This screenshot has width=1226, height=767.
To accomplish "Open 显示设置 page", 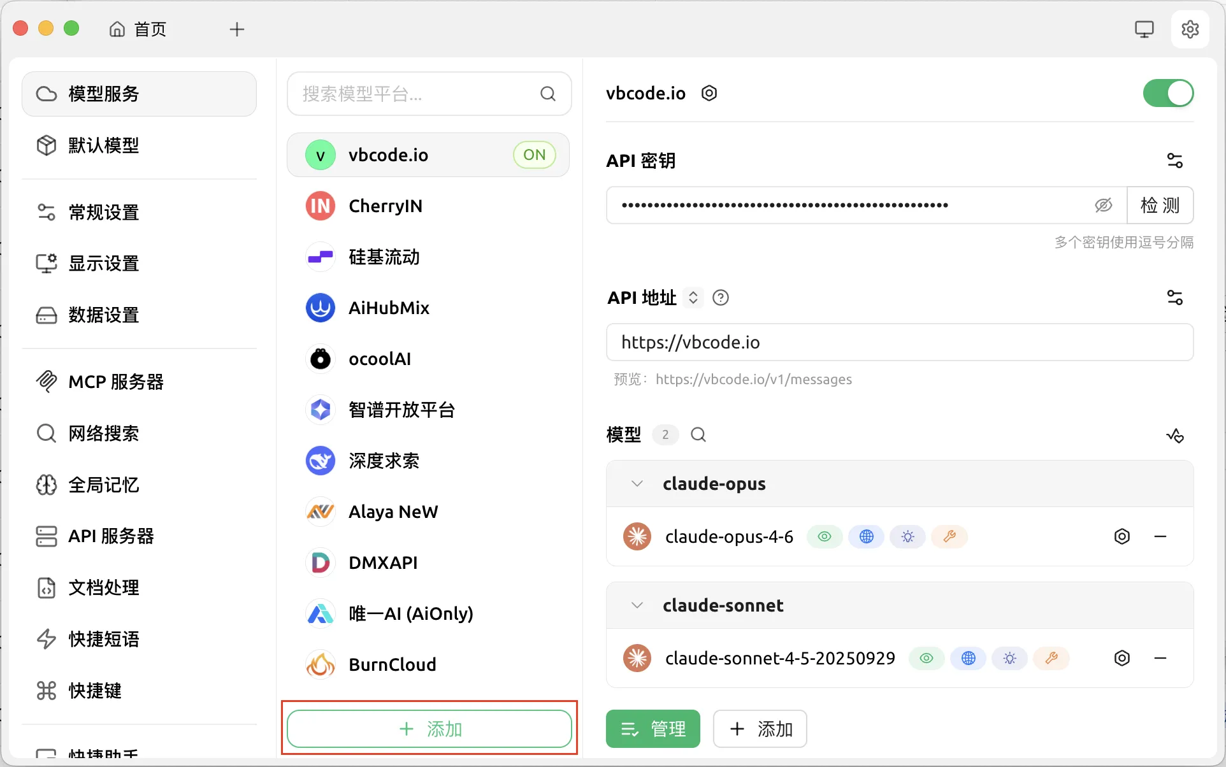I will (139, 263).
